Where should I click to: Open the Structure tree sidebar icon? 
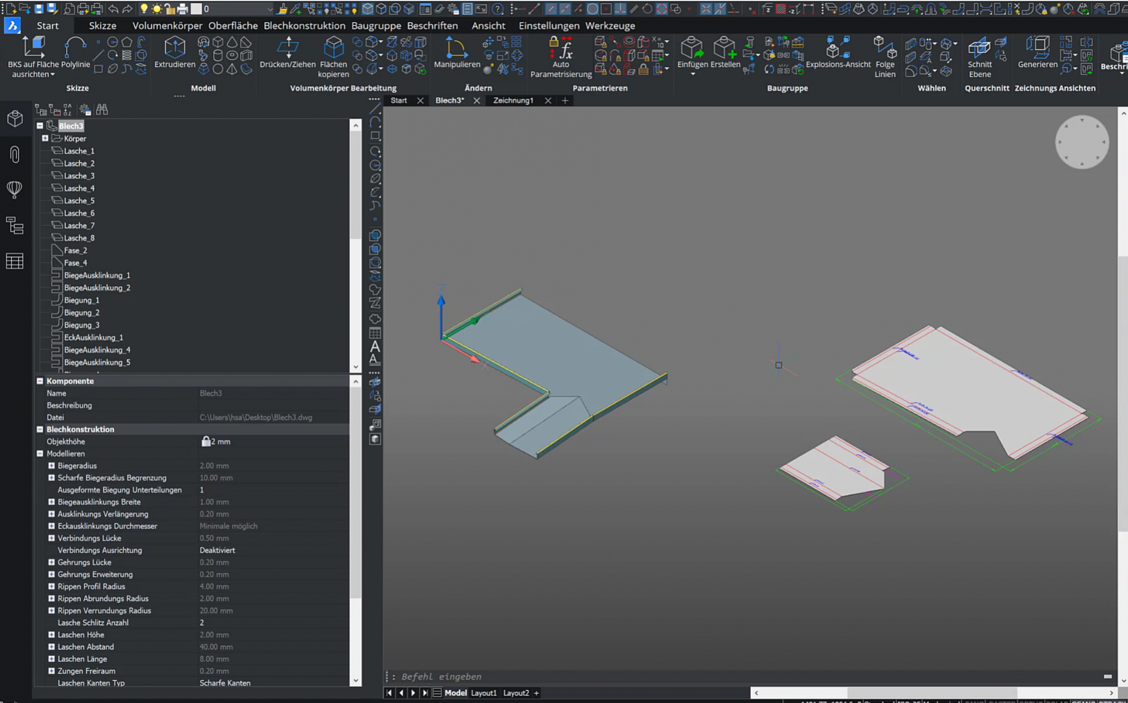[x=15, y=225]
